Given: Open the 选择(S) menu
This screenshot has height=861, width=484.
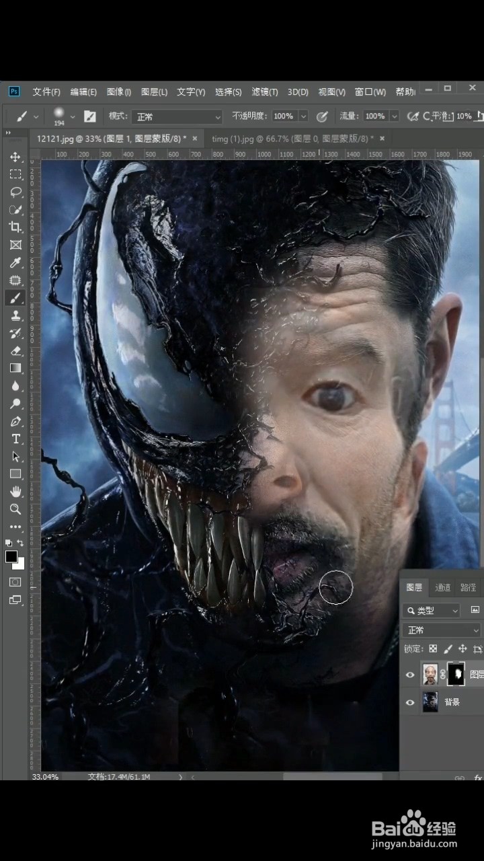Looking at the screenshot, I should click(x=229, y=91).
